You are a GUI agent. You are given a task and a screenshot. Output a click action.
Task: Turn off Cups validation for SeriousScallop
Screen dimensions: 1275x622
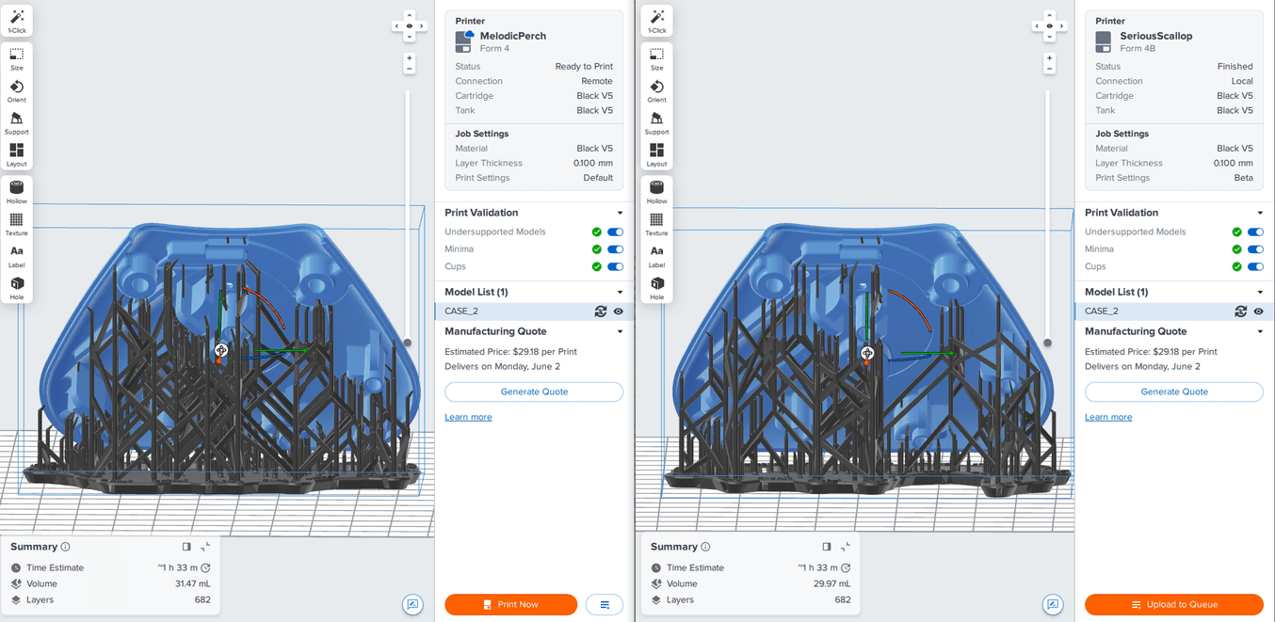1255,266
